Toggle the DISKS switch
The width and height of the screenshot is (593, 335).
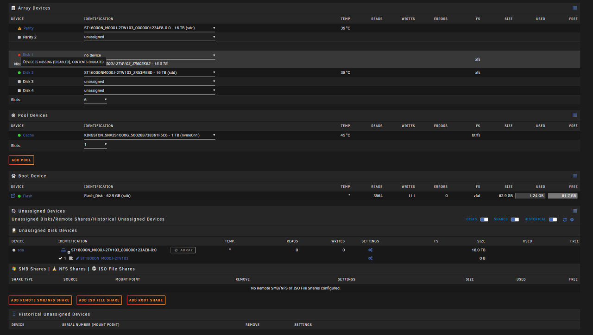click(x=484, y=219)
